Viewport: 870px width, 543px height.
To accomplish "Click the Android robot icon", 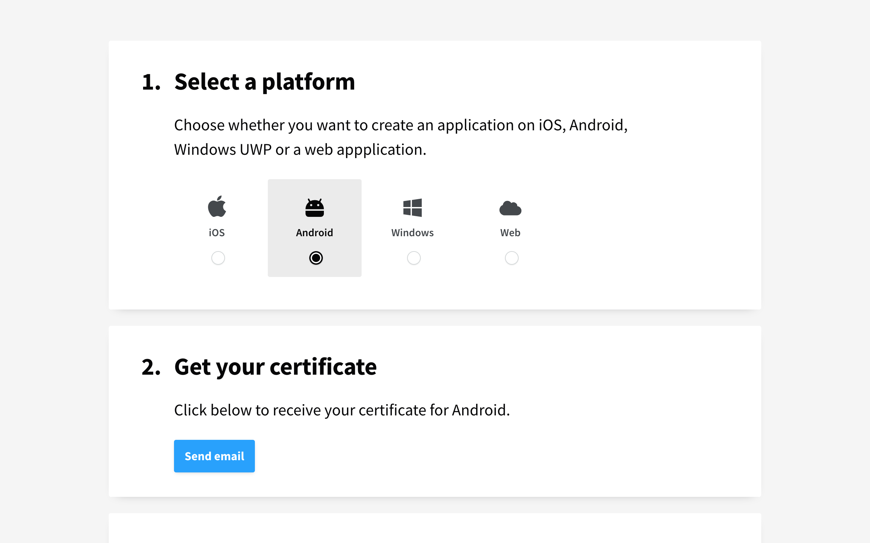I will pos(315,208).
